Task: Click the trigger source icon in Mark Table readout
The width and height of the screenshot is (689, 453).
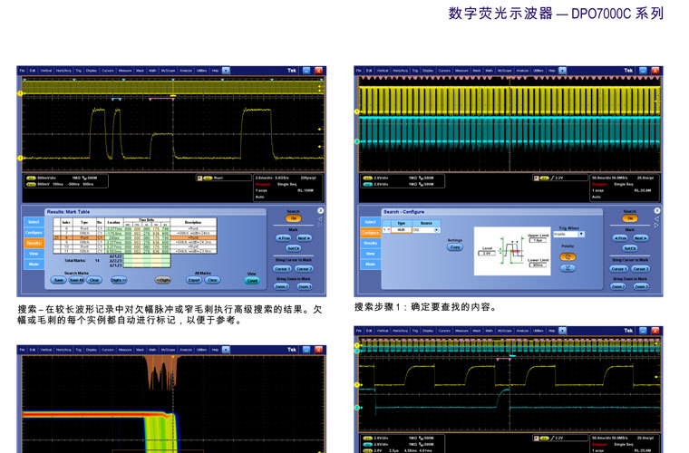Action: 199,178
